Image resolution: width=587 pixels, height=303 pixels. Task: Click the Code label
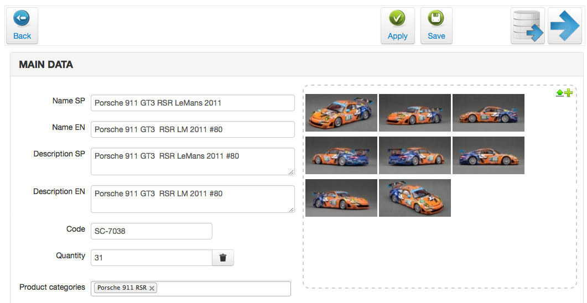click(x=76, y=229)
